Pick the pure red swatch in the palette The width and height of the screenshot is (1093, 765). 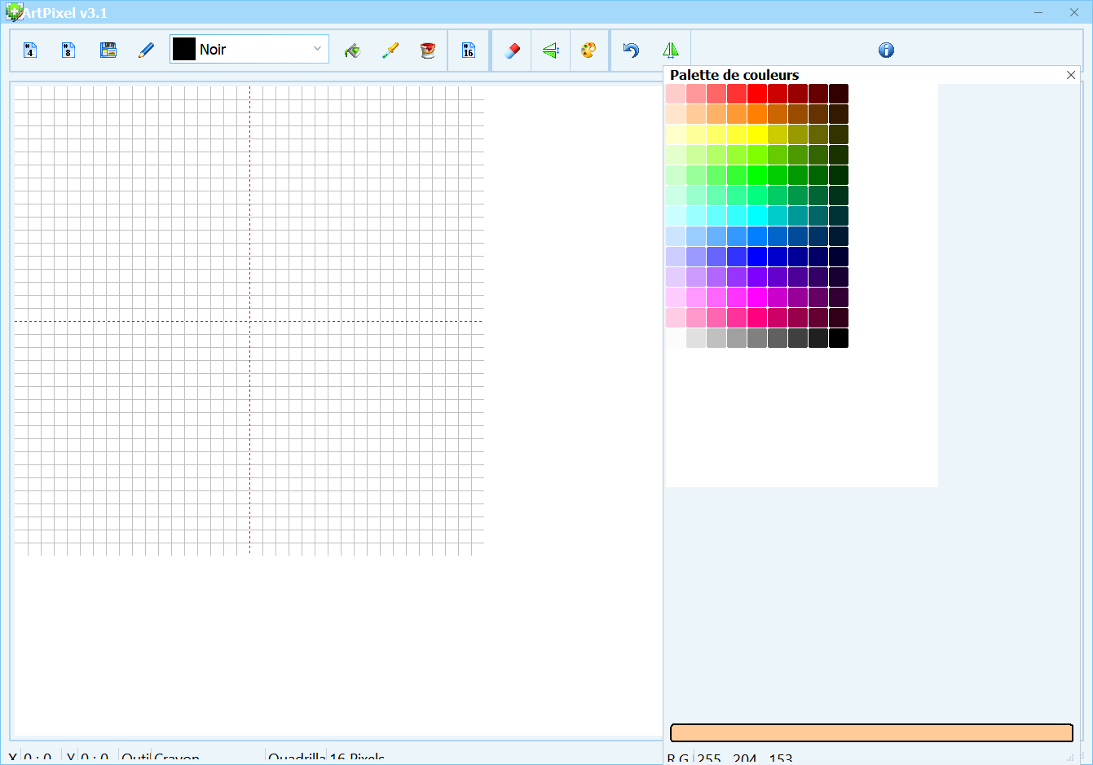(x=757, y=94)
